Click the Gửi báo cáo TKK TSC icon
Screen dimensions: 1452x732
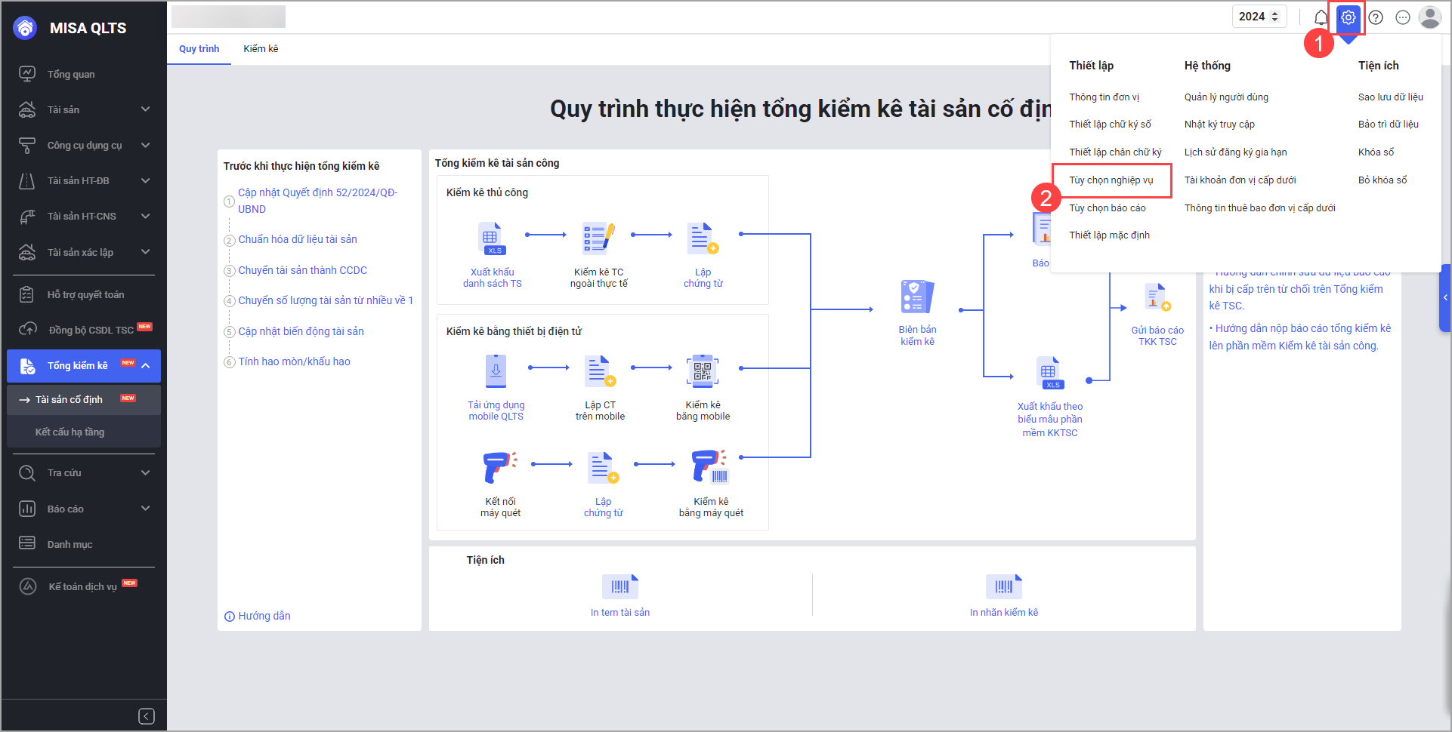click(x=1157, y=297)
